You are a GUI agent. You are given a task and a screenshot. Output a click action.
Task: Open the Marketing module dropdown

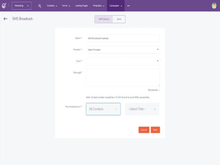22,6
